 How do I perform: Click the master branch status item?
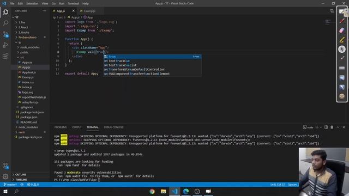10,185
